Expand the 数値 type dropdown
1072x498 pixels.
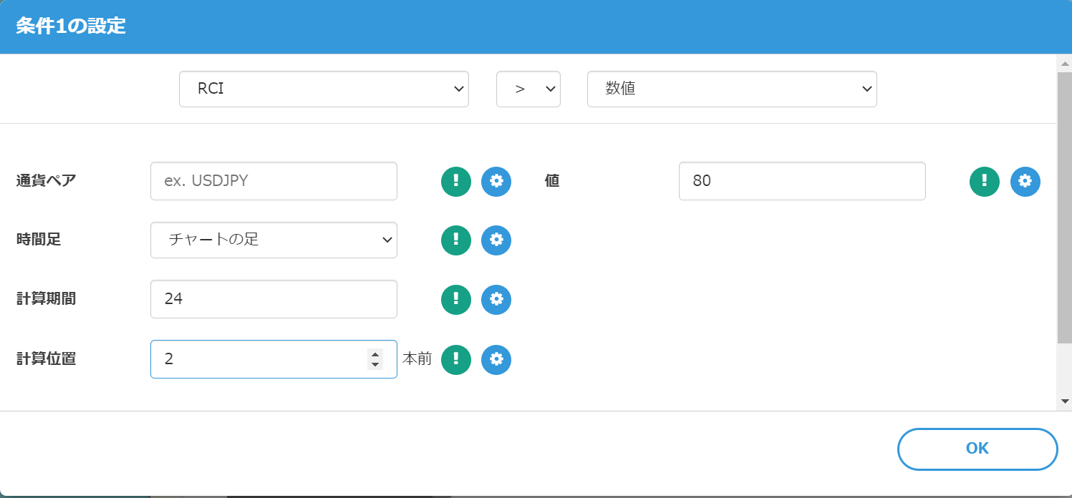pyautogui.click(x=731, y=89)
